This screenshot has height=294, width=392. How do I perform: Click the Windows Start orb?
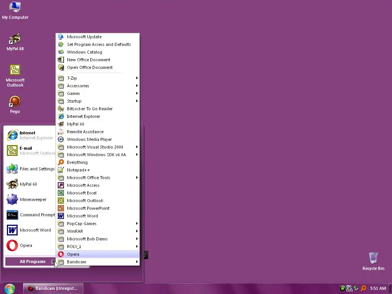(10, 289)
